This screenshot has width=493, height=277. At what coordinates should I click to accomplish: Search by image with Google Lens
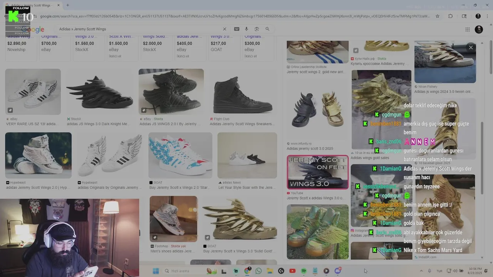point(257,29)
